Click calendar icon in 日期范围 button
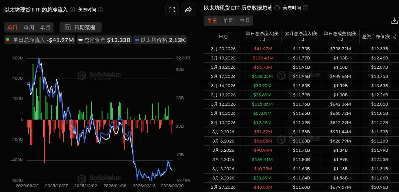The width and height of the screenshot is (399, 192). tap(68, 27)
